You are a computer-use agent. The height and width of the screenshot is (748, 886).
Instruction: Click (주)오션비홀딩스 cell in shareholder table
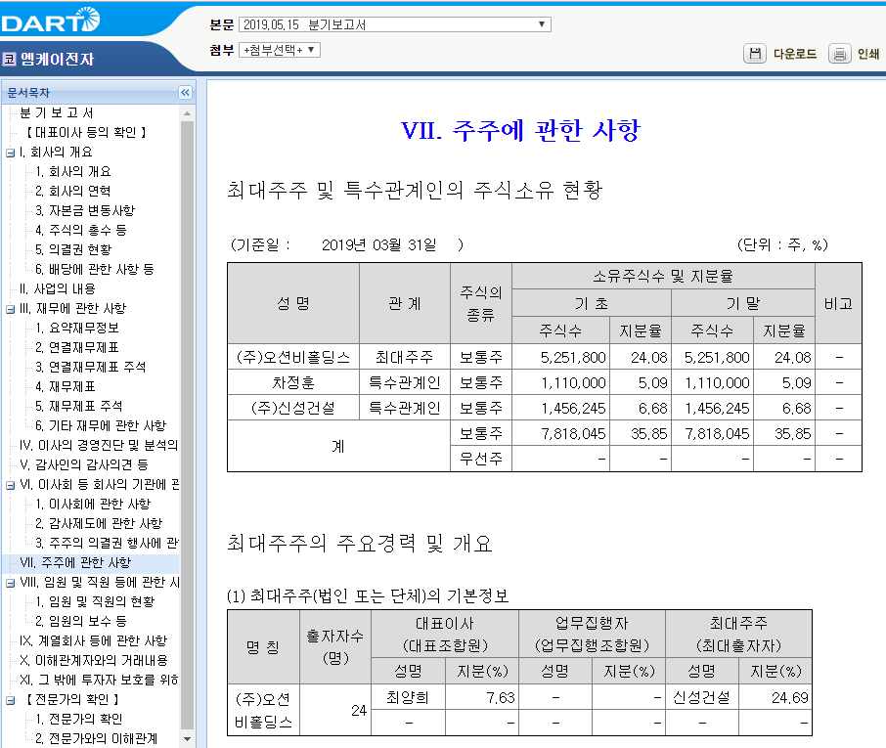pos(293,357)
